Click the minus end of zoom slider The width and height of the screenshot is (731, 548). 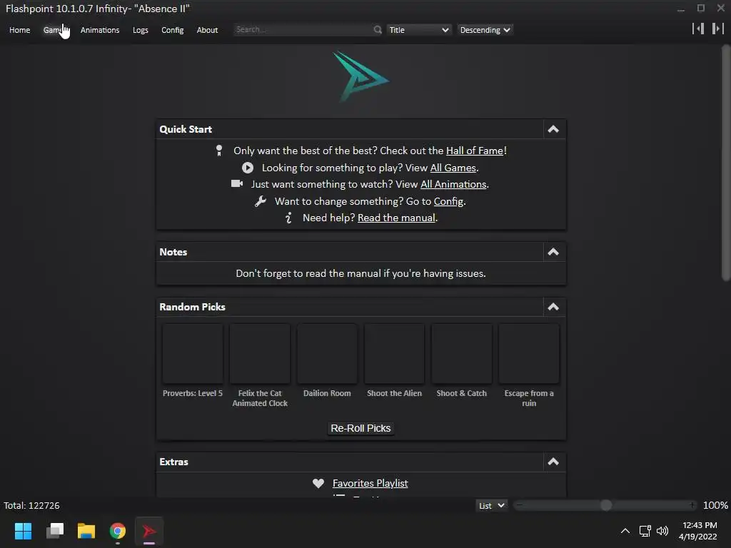click(519, 505)
